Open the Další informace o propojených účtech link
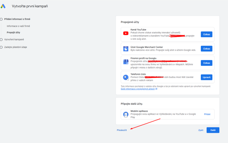This screenshot has height=143, width=228. [138, 89]
